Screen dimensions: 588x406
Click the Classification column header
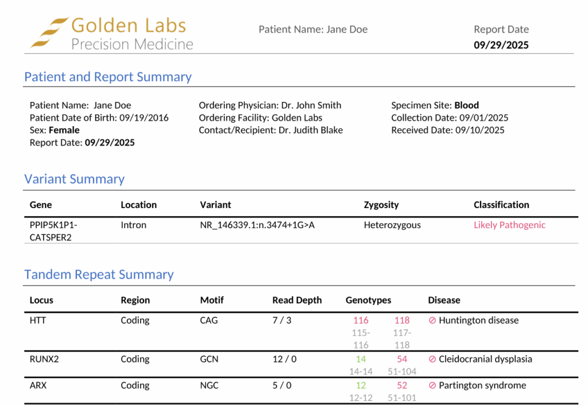[x=501, y=205]
